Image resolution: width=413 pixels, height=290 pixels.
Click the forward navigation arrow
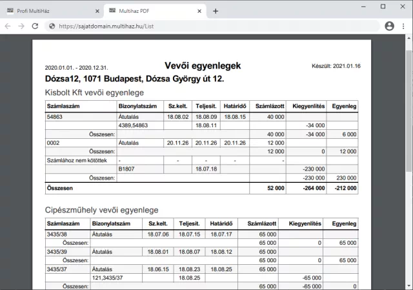coord(23,26)
